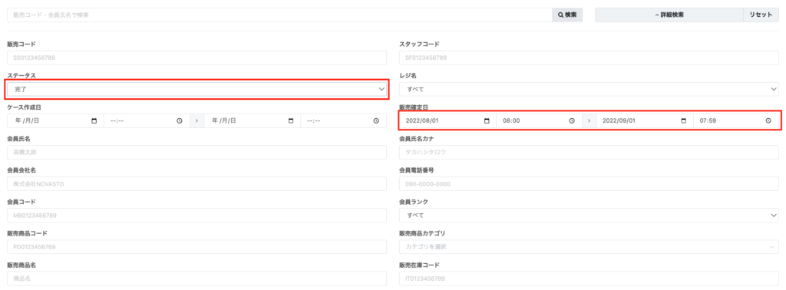Open the 会員ランク dropdown

point(589,216)
